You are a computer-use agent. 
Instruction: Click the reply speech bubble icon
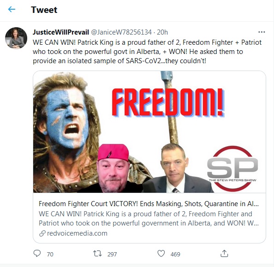[37, 253]
